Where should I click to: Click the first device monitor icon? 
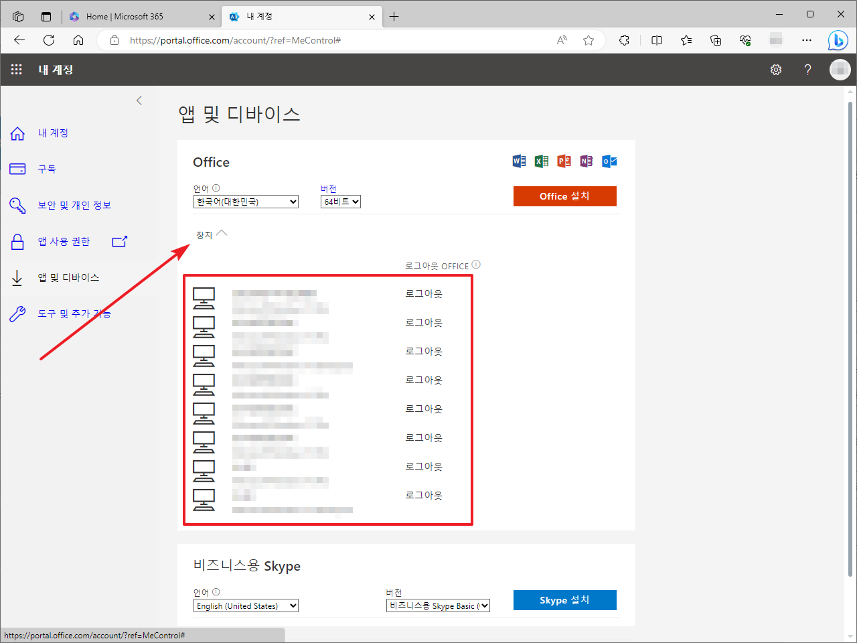(x=204, y=298)
